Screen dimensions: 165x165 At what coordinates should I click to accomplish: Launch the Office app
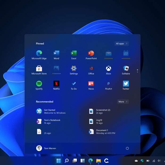91,70
